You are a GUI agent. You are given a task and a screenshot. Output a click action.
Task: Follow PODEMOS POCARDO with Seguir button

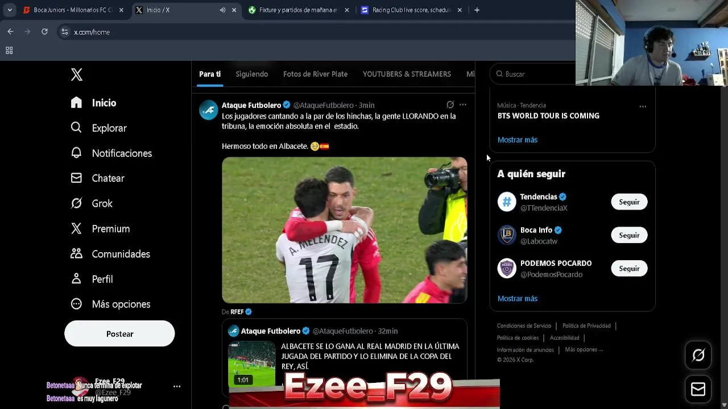(x=629, y=268)
